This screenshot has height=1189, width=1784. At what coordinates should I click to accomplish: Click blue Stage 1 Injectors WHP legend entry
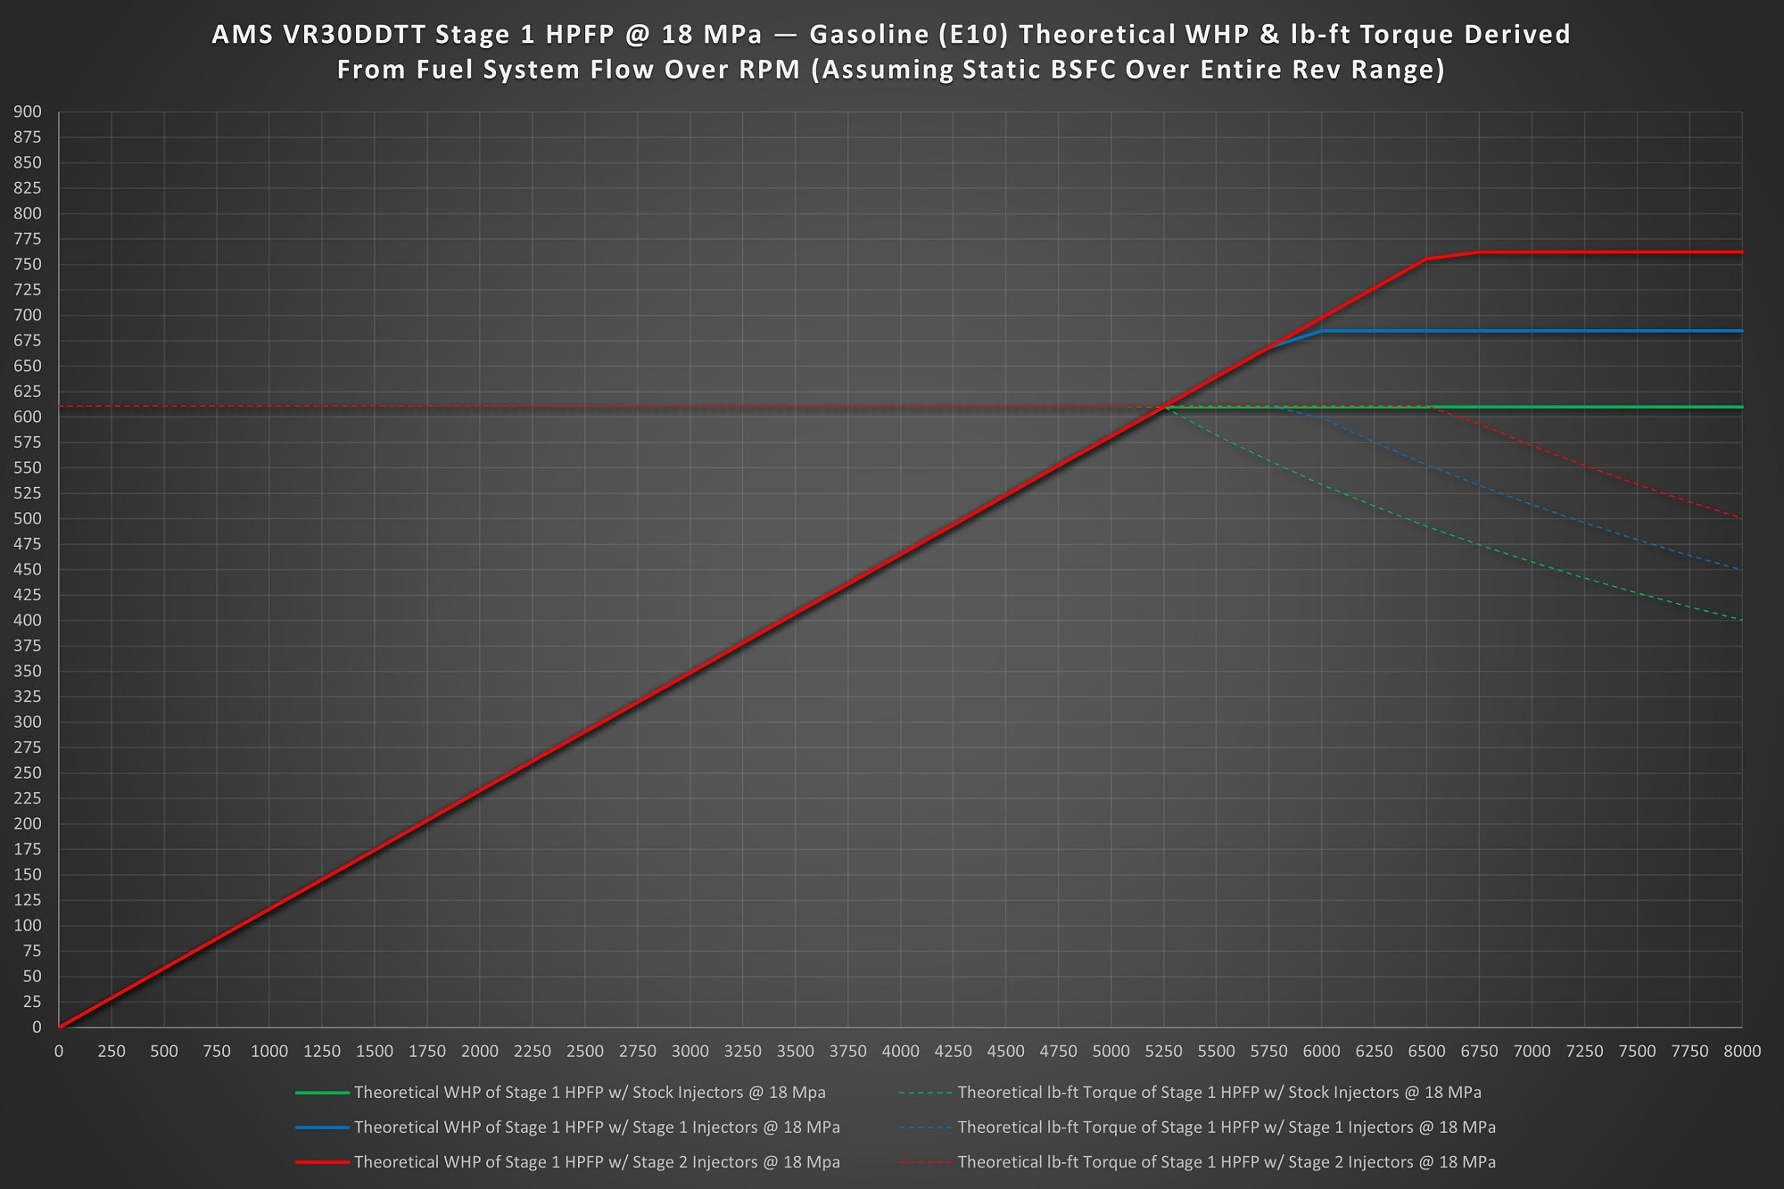click(596, 1127)
